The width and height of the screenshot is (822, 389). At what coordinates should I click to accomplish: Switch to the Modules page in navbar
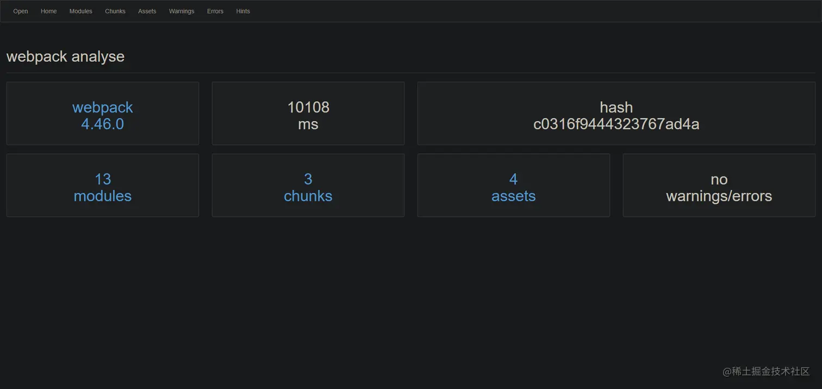point(80,11)
